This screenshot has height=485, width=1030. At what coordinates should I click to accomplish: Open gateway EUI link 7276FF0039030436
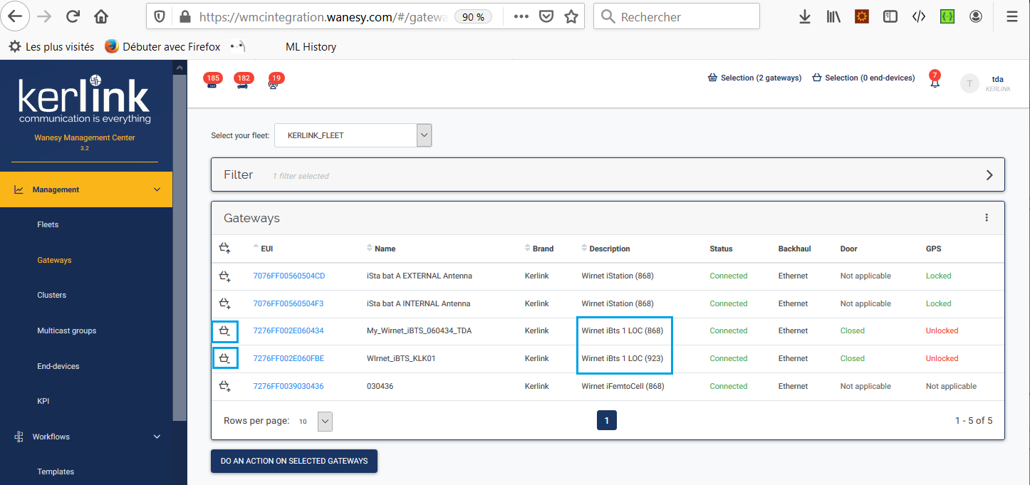click(288, 386)
